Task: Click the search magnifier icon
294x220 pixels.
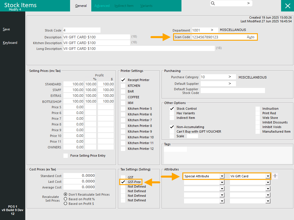Action: point(213,3)
